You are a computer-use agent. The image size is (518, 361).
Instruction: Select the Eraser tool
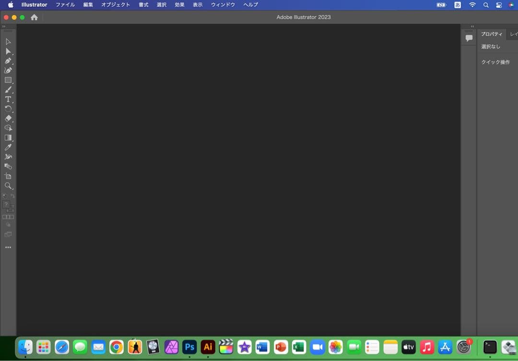[x=8, y=118]
